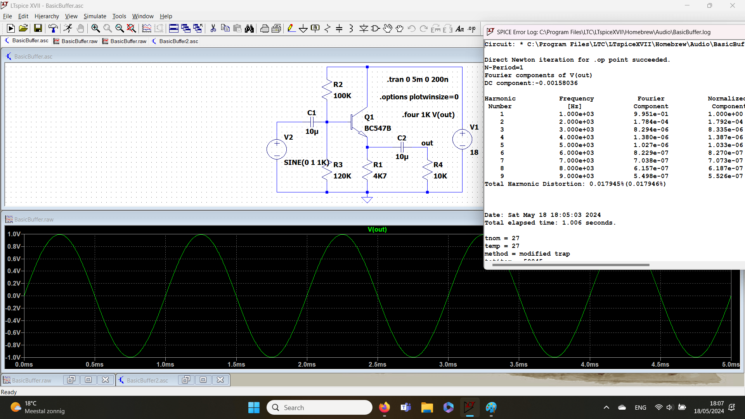Open the Hierarchy menu

pyautogui.click(x=47, y=16)
